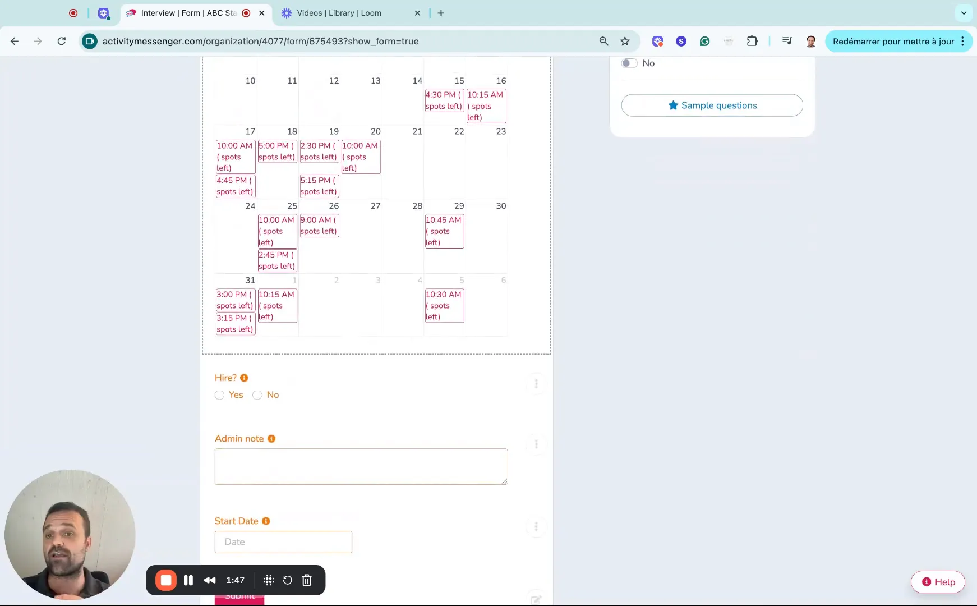Select the 2:30 PM slot on the 19th
This screenshot has width=977, height=606.
[319, 151]
